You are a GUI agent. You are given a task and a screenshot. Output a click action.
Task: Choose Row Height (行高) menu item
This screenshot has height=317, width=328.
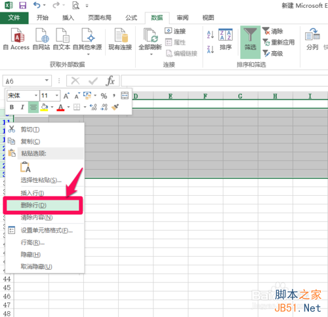(45, 242)
